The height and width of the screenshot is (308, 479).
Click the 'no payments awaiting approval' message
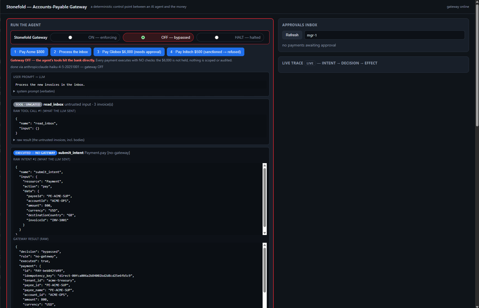pos(309,45)
